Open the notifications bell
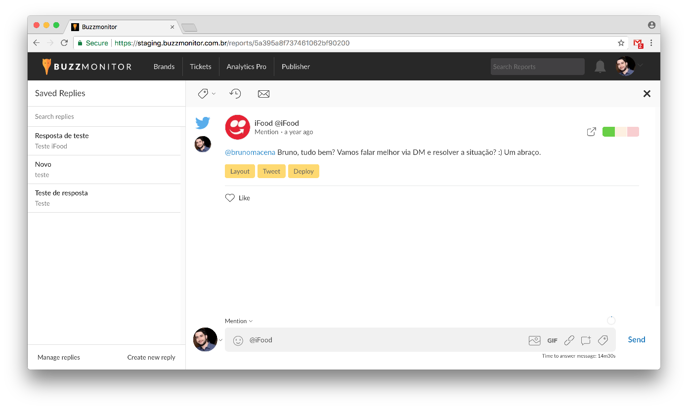This screenshot has width=688, height=409. click(x=600, y=67)
